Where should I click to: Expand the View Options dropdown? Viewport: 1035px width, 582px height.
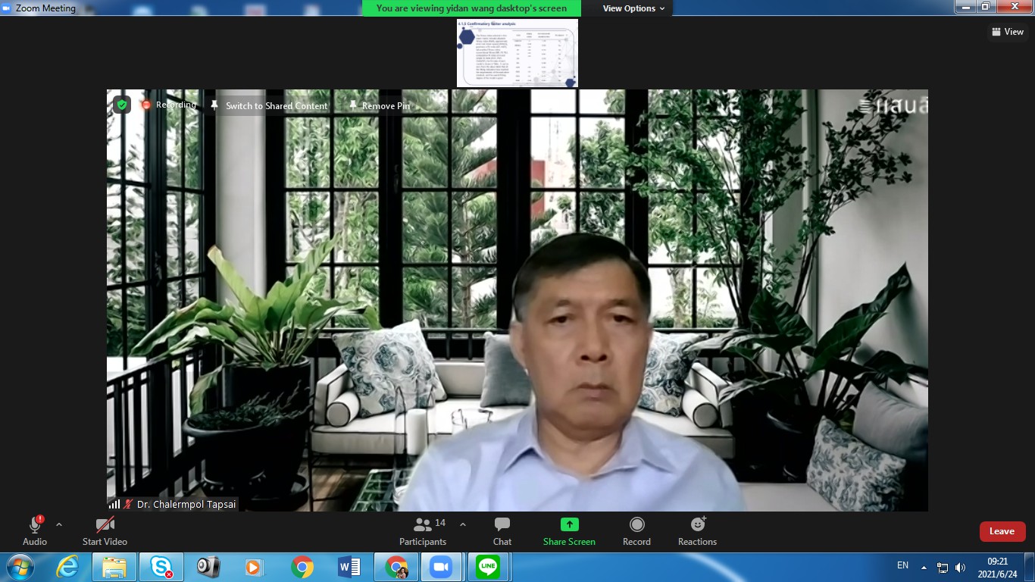click(633, 8)
